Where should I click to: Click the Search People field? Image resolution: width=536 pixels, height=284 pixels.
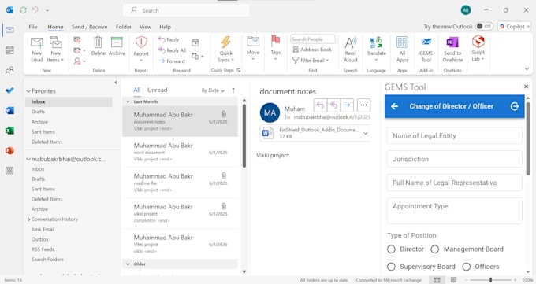click(x=312, y=39)
